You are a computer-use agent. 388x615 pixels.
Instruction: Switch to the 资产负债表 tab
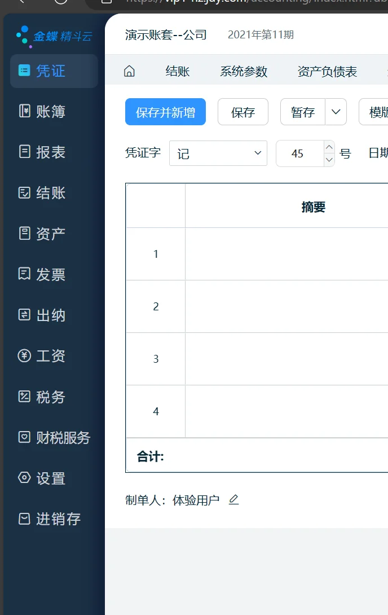[x=327, y=72]
